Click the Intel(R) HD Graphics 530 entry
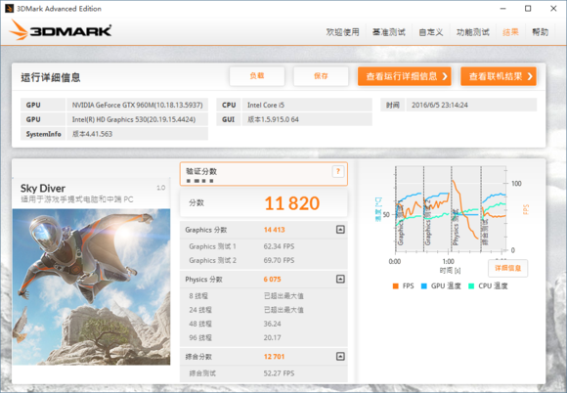 pyautogui.click(x=138, y=119)
